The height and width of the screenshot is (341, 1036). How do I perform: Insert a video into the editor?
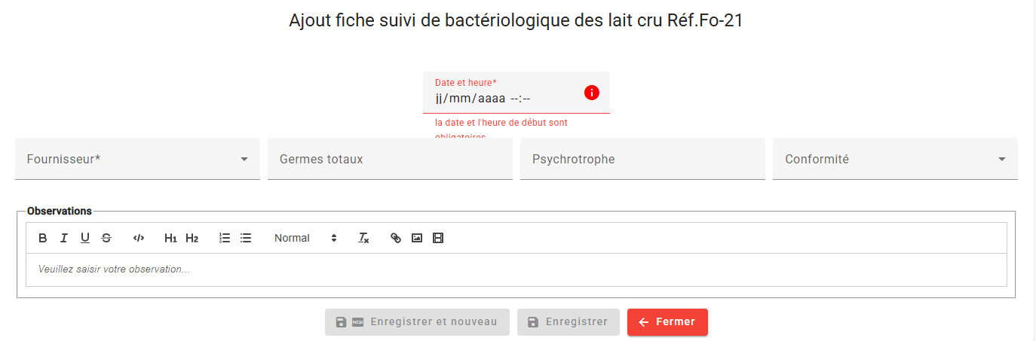coord(438,238)
